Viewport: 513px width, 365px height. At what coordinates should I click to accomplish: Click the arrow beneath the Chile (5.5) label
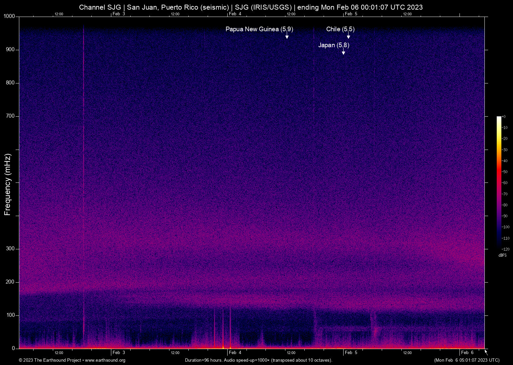[348, 36]
